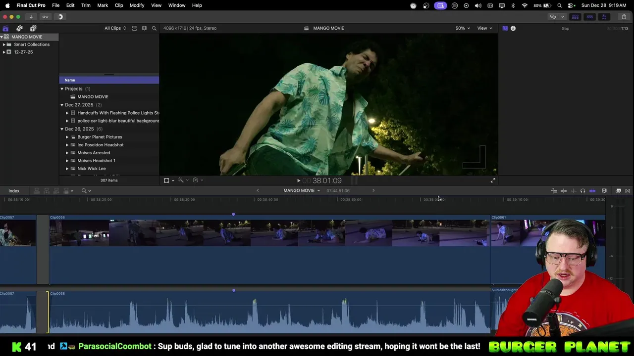Toggle timeline skimming
Screen dimensions: 634x356
tap(564, 191)
